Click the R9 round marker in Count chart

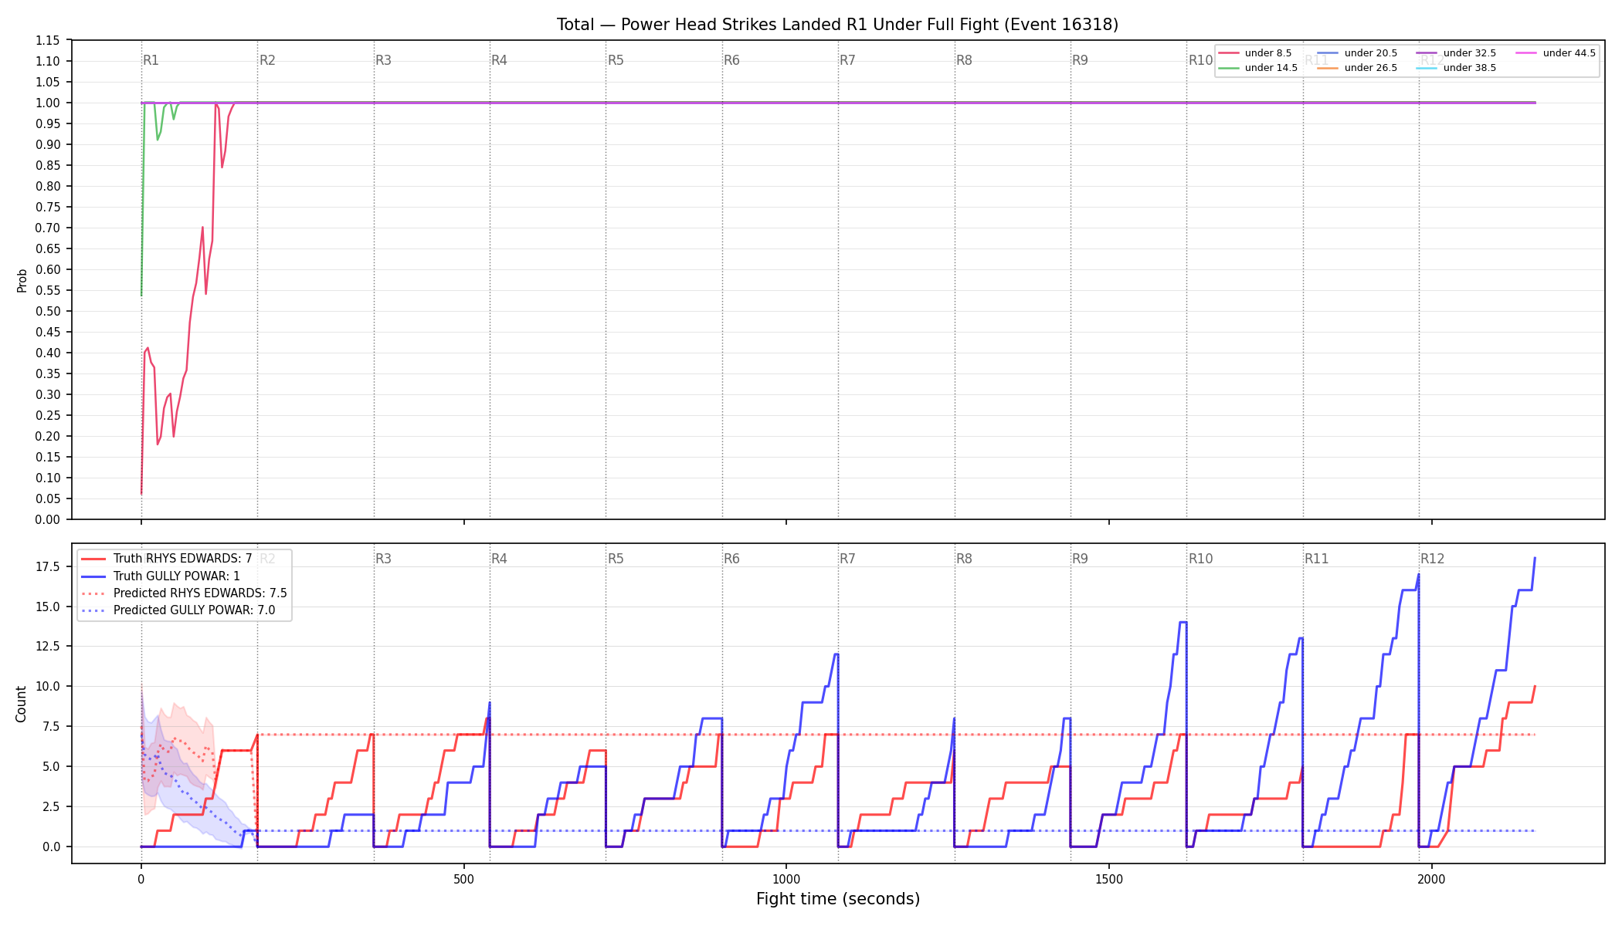click(x=1080, y=559)
